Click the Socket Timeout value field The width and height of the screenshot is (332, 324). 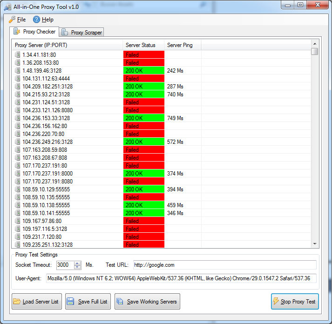click(65, 265)
